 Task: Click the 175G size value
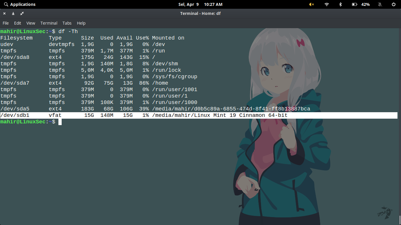click(x=87, y=57)
